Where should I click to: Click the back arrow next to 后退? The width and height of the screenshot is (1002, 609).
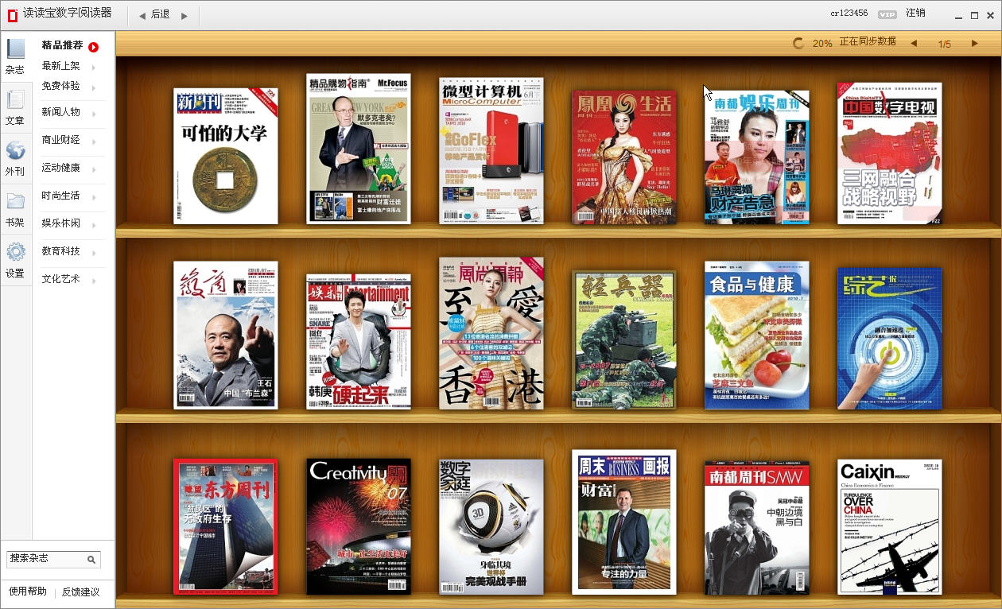point(142,15)
